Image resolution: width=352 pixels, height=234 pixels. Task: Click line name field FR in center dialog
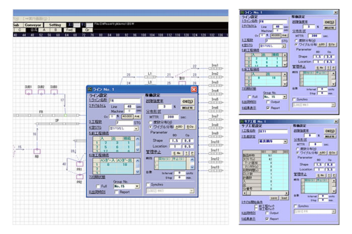(x=124, y=101)
